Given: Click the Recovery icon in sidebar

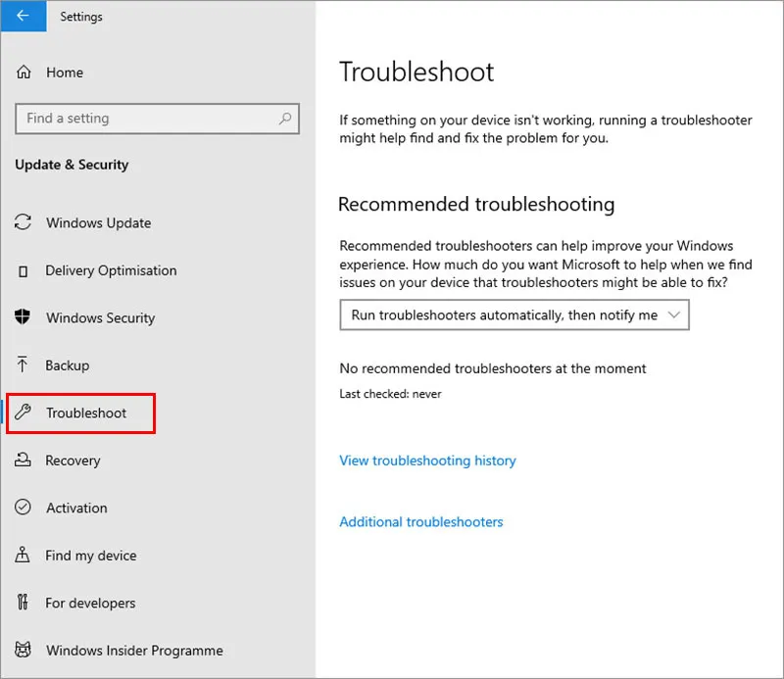Looking at the screenshot, I should 23,460.
